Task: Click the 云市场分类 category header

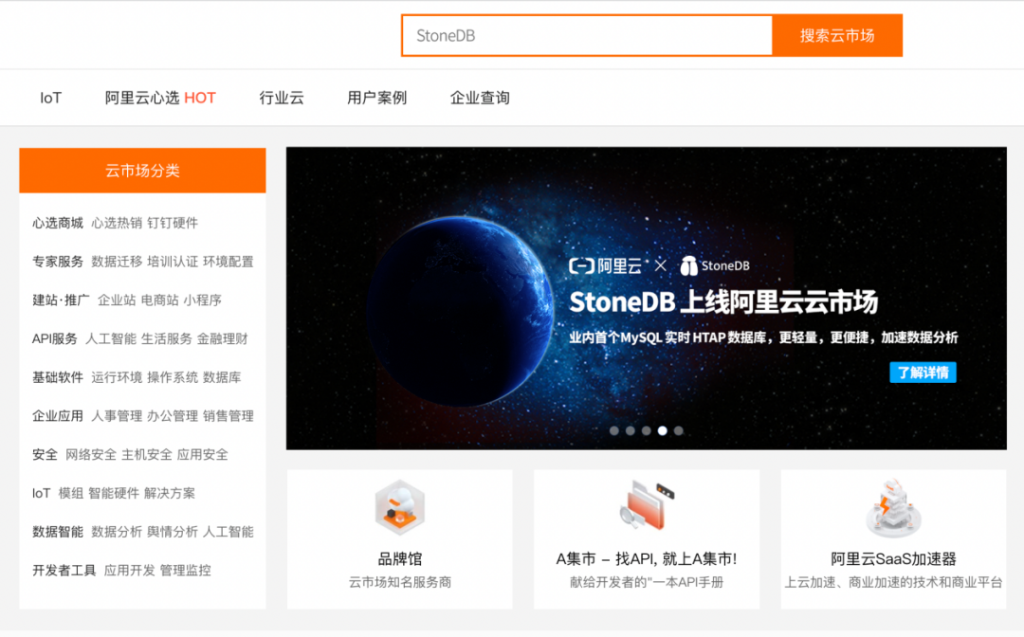Action: [x=142, y=171]
